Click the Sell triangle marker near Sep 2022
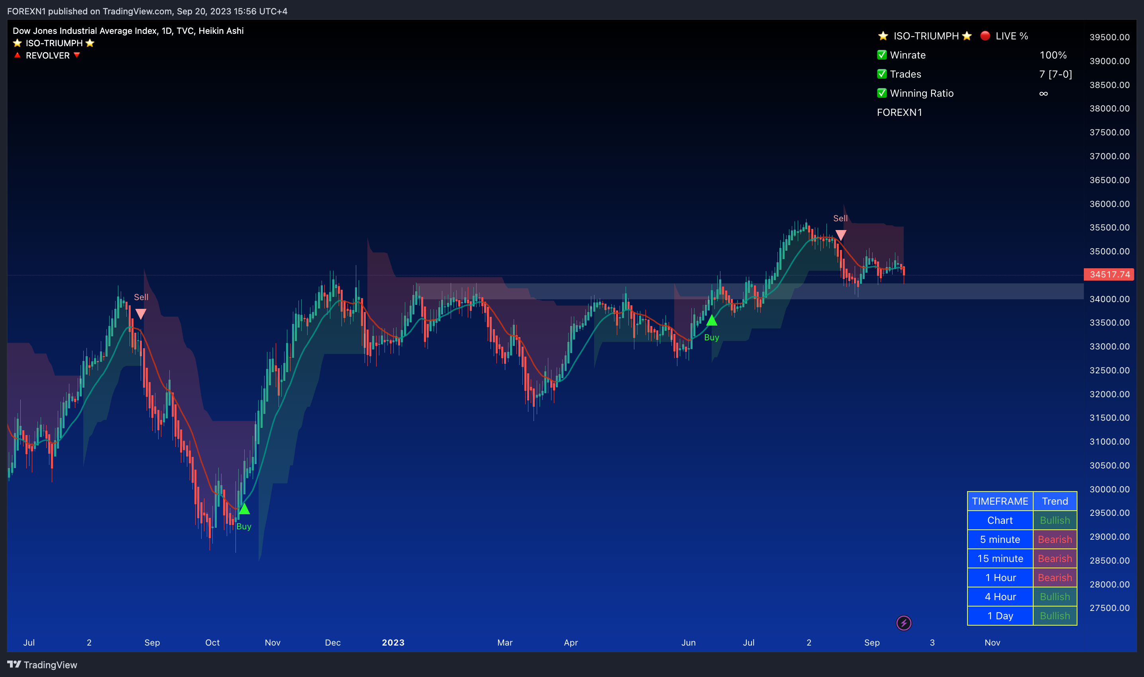 (x=141, y=314)
